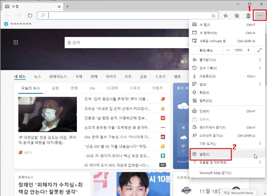Switch to the 웹툰 feed tab

pyautogui.click(x=177, y=77)
